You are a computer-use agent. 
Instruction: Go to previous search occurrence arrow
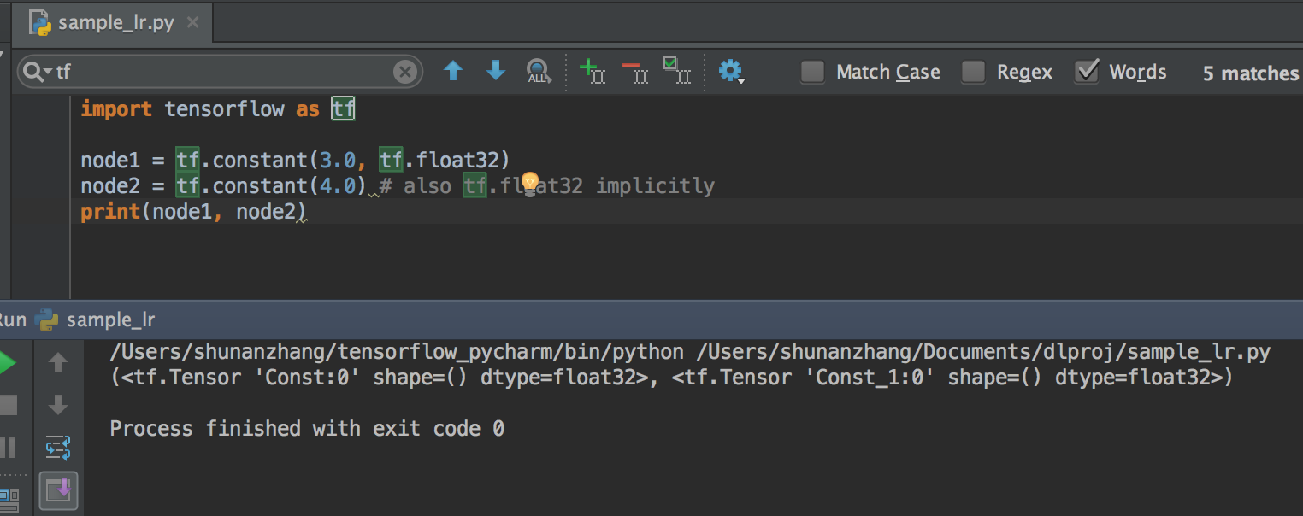coord(453,71)
